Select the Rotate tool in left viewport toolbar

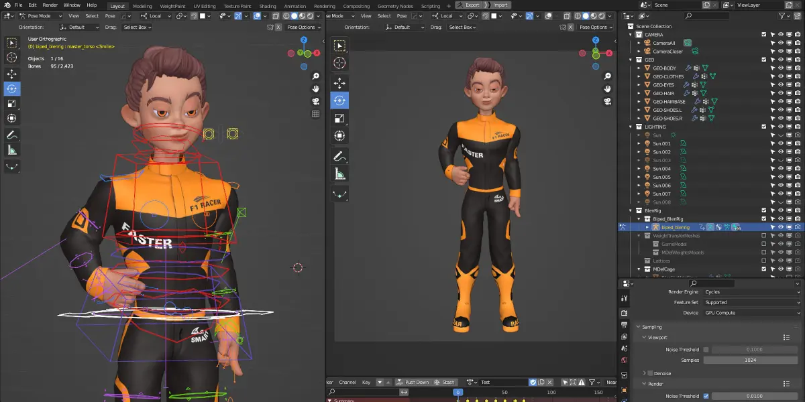pos(12,88)
